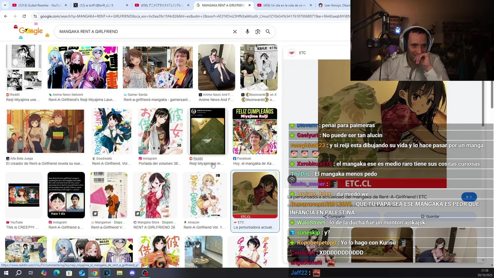Open the Mangamon volume cover image
Screen dimensions: 494x278
click(109, 195)
